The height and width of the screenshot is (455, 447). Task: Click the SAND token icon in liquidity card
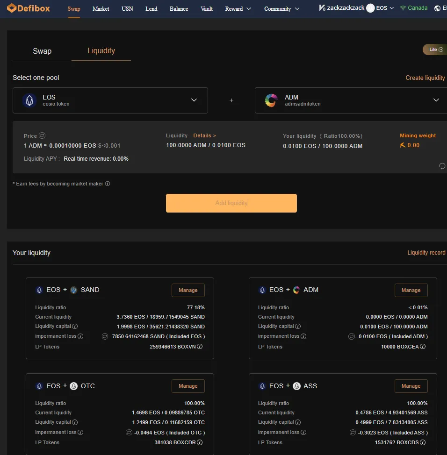tap(74, 290)
